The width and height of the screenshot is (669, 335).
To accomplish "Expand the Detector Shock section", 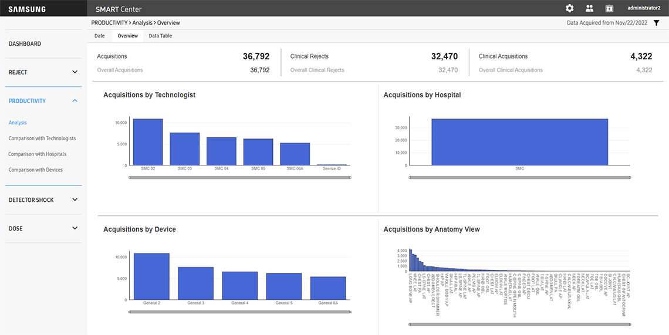I will coord(75,200).
